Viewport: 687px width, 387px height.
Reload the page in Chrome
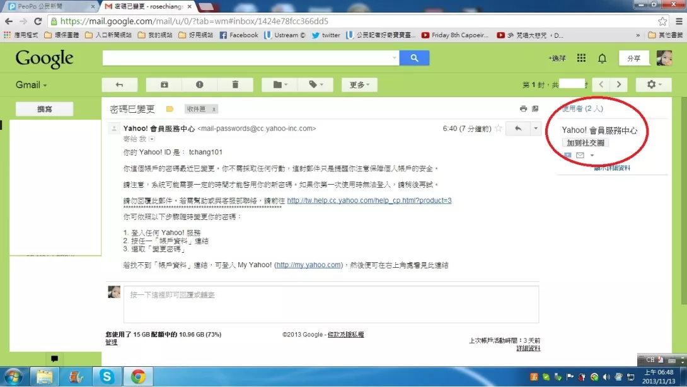coord(38,21)
